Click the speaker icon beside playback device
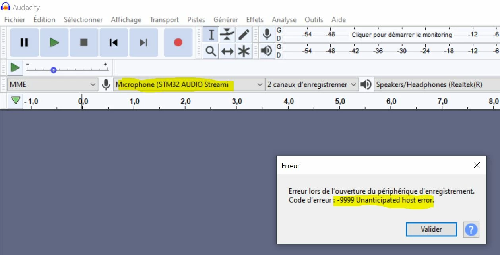This screenshot has width=500, height=255. point(366,84)
